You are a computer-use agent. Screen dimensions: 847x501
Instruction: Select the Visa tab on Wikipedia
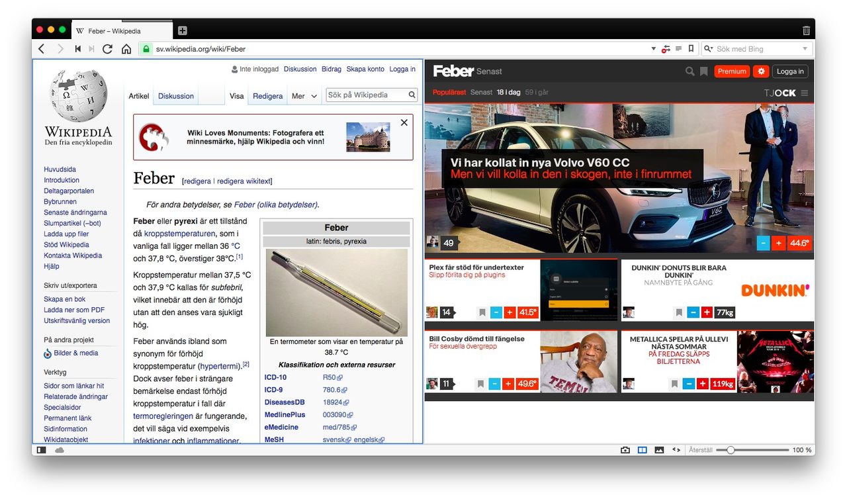click(x=237, y=96)
